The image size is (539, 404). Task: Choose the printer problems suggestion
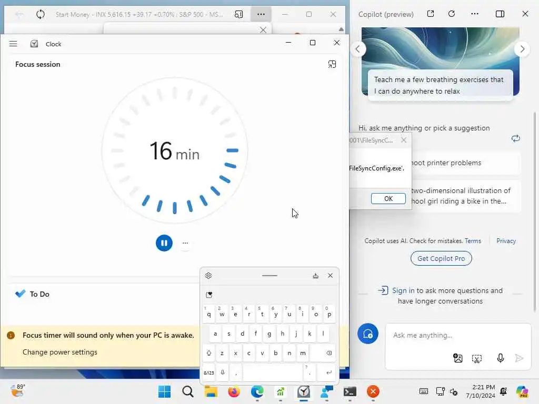point(466,163)
